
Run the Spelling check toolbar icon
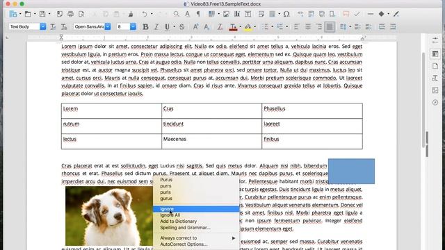(x=187, y=14)
